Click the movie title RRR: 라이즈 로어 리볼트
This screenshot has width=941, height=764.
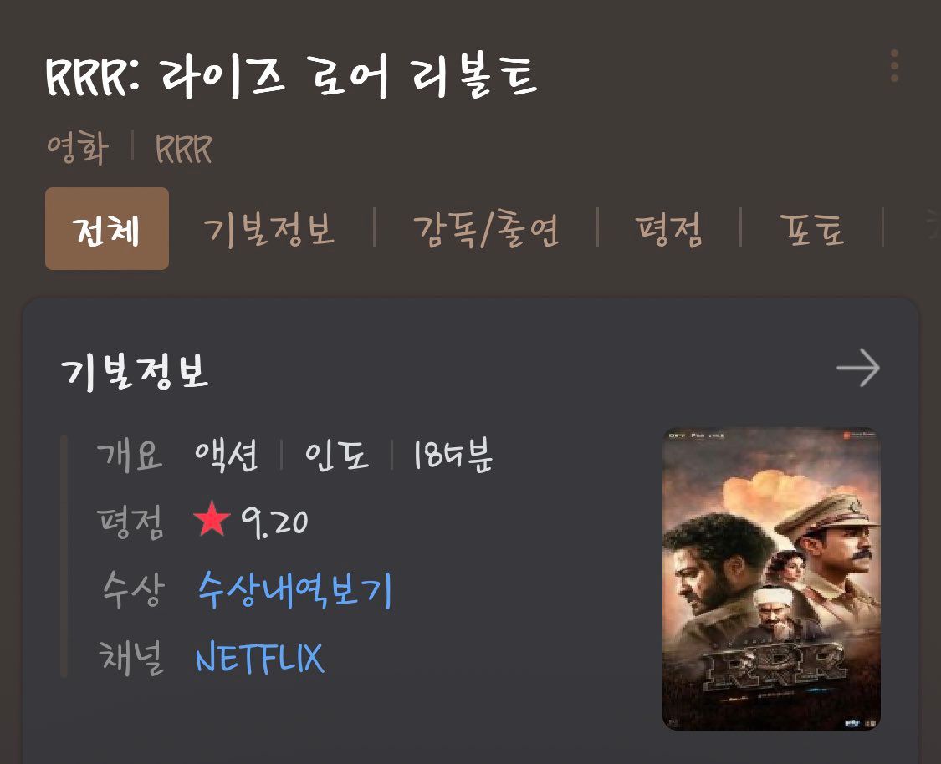click(x=291, y=76)
